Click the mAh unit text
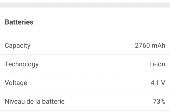170x112 pixels. click(x=158, y=46)
